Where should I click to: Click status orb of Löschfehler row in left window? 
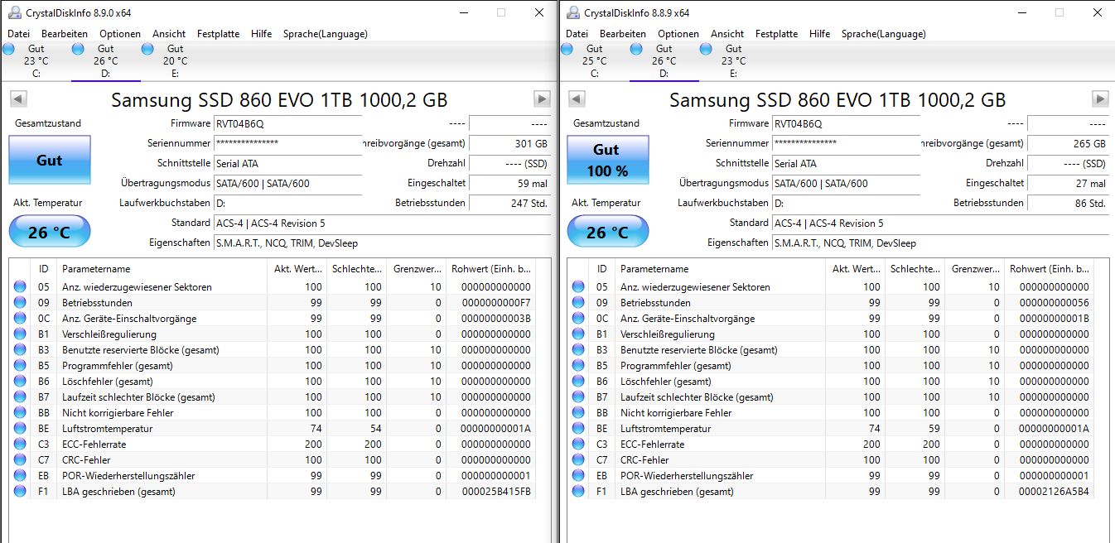click(20, 382)
